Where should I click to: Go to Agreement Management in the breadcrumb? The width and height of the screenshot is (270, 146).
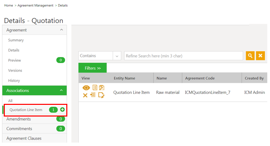[36, 5]
